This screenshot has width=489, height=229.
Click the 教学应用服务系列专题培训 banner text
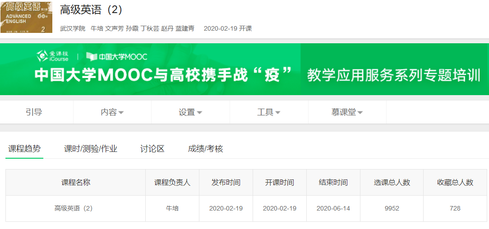394,75
